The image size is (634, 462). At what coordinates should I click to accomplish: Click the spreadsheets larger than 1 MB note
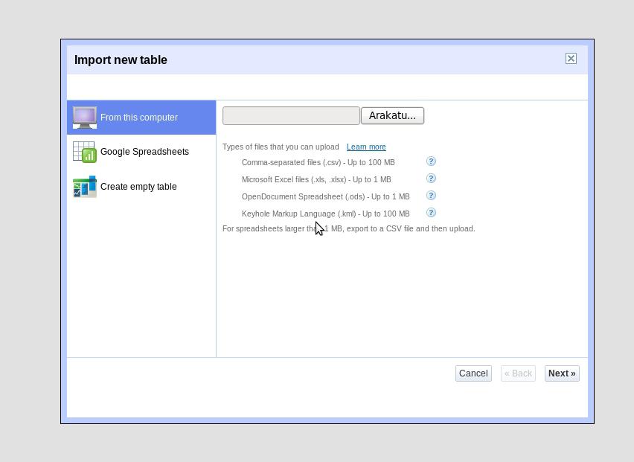[348, 229]
